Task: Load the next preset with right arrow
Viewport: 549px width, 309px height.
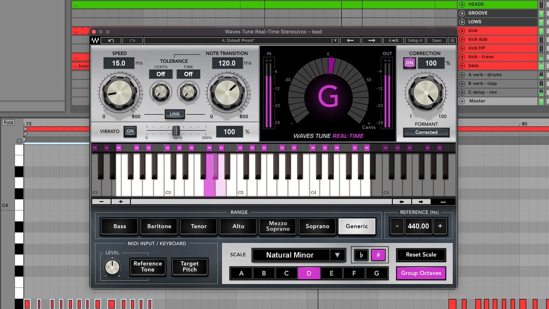Action: click(x=371, y=40)
